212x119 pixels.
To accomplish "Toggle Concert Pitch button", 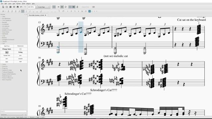I will [85, 7].
